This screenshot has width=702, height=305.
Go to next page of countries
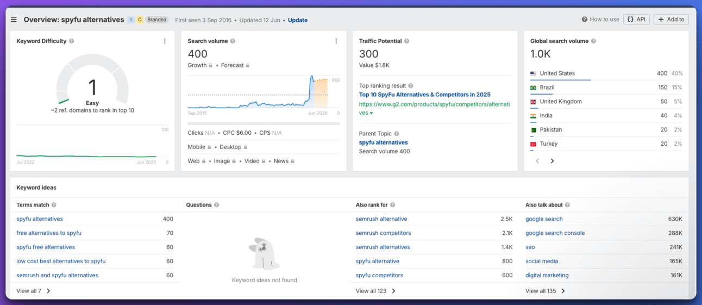tap(552, 161)
